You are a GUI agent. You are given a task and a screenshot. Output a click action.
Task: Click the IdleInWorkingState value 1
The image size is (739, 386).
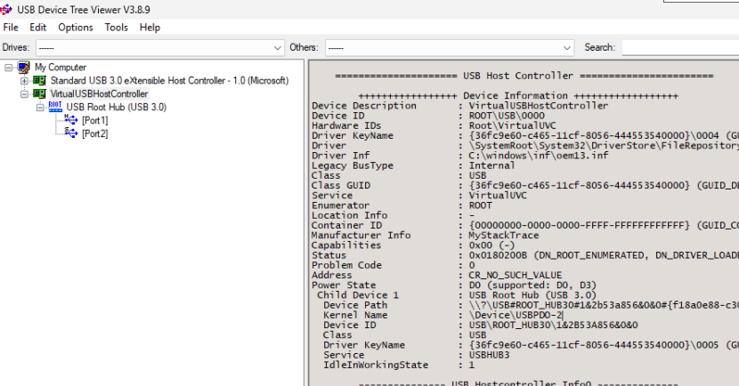(x=471, y=365)
